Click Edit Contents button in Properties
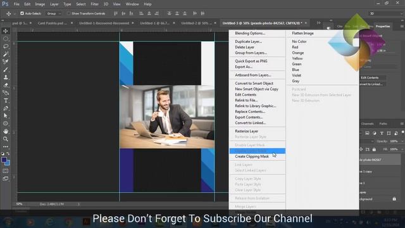The image size is (405, 228). (370, 77)
